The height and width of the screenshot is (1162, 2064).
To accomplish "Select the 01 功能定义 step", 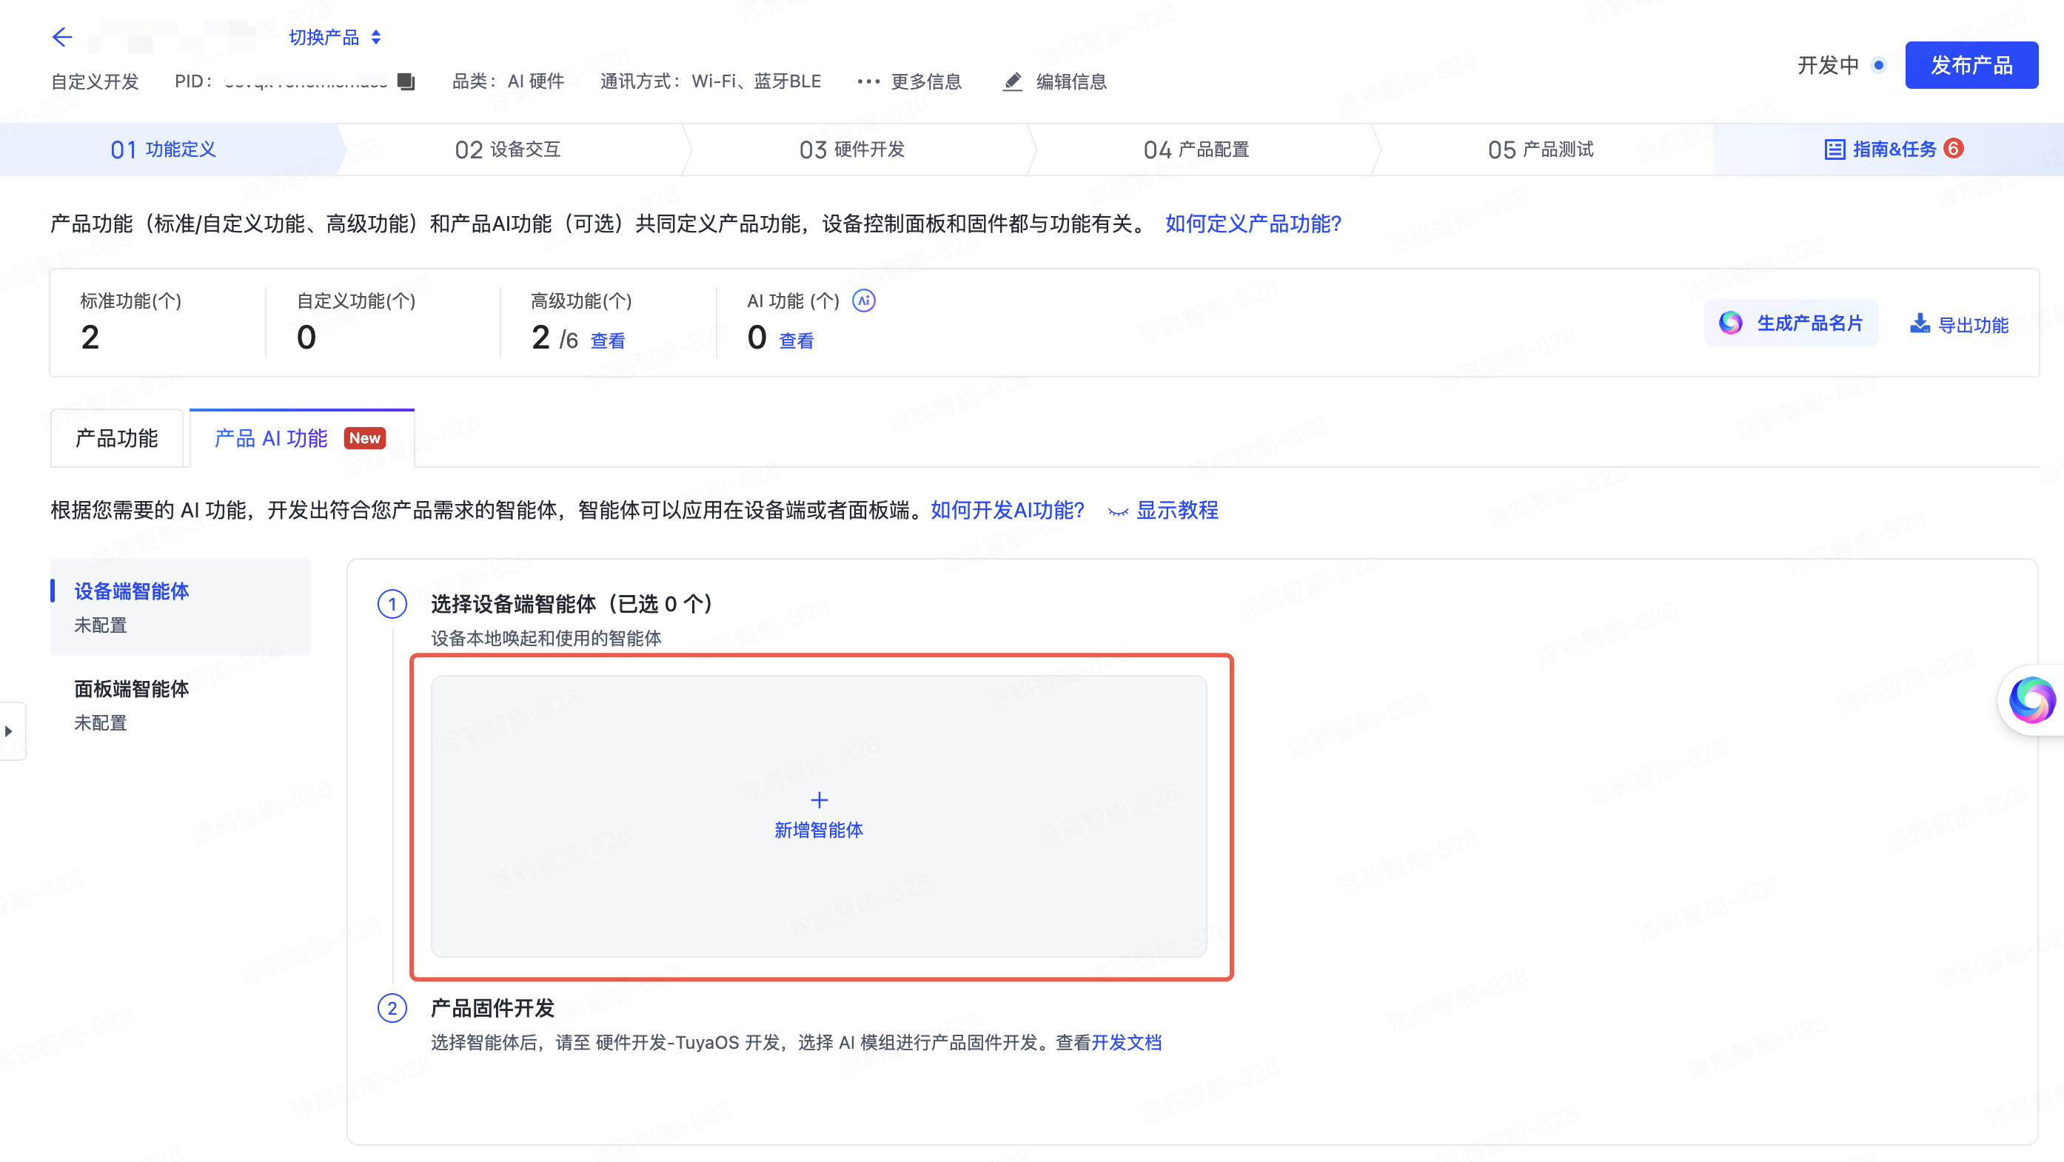I will (x=164, y=150).
